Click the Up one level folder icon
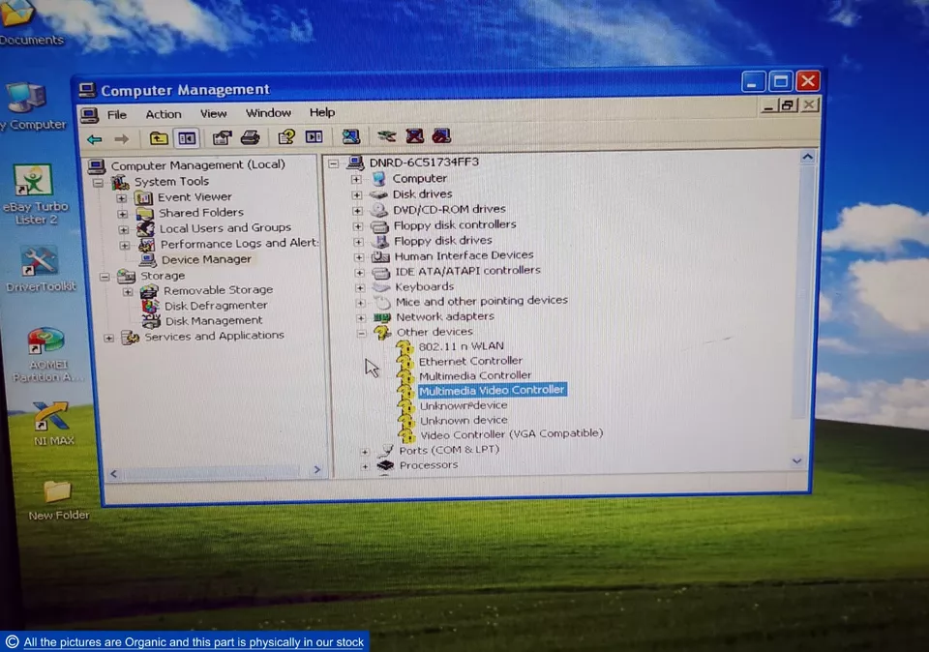 [159, 138]
